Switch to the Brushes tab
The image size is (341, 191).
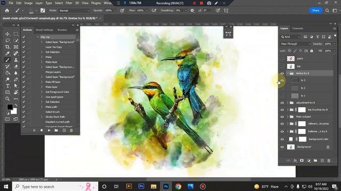click(x=62, y=30)
